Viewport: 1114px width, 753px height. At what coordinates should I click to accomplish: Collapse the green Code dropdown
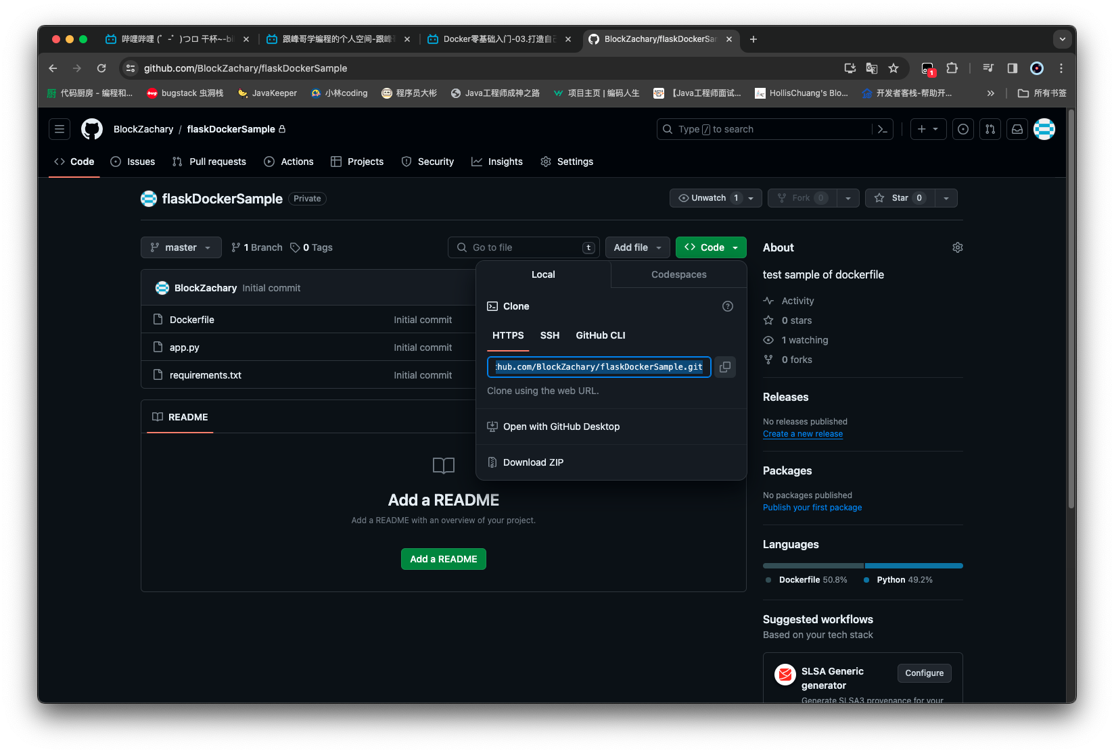711,247
